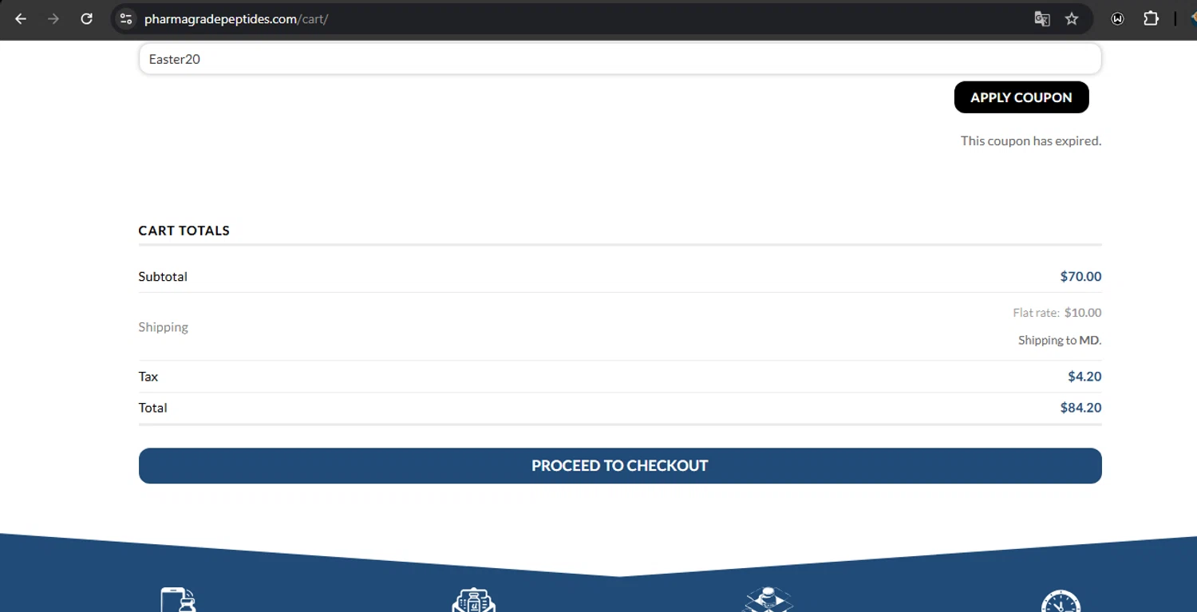
Task: Proceed to checkout
Action: click(x=620, y=465)
